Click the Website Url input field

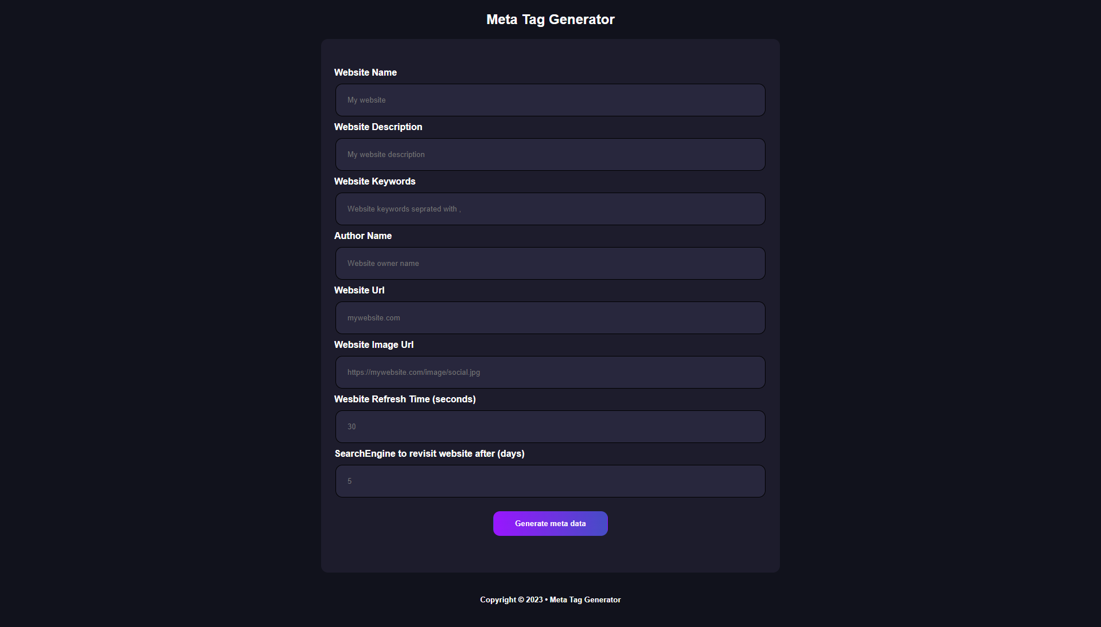tap(549, 318)
